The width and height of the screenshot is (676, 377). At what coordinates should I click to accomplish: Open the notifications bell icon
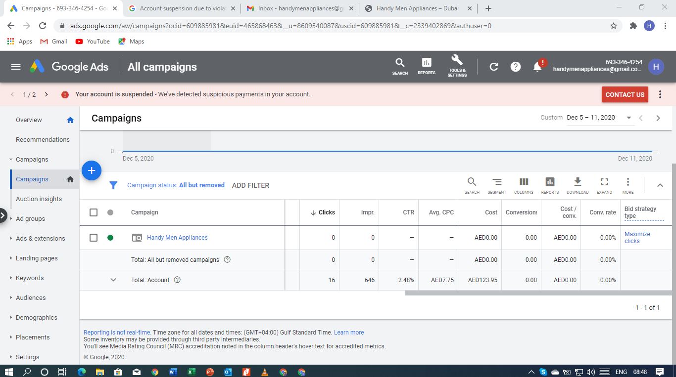pos(537,67)
